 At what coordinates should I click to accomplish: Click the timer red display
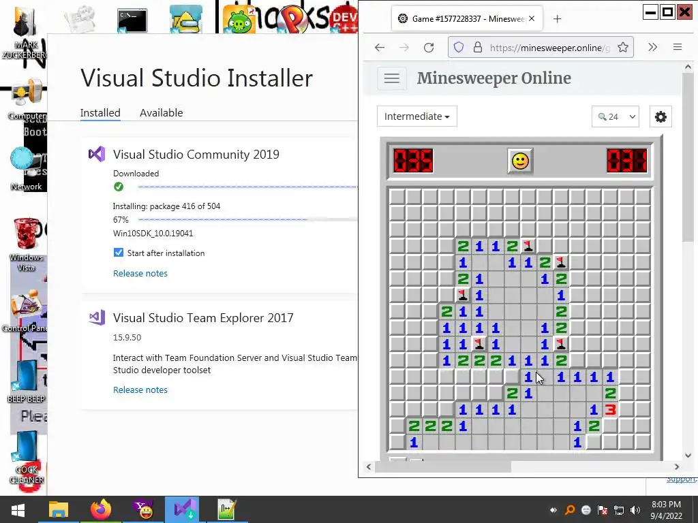pos(627,161)
